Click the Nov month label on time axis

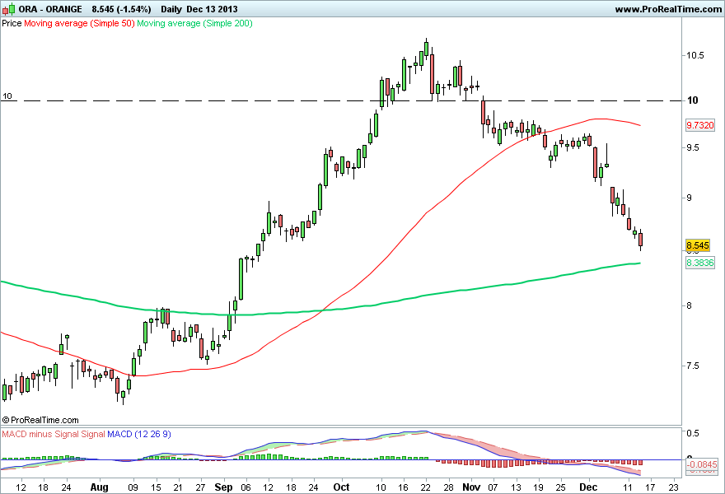coord(471,487)
